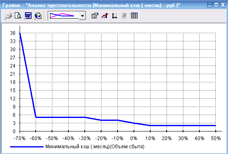Click y-axis value "9"
The height and width of the screenshot is (154, 228).
coord(14,107)
